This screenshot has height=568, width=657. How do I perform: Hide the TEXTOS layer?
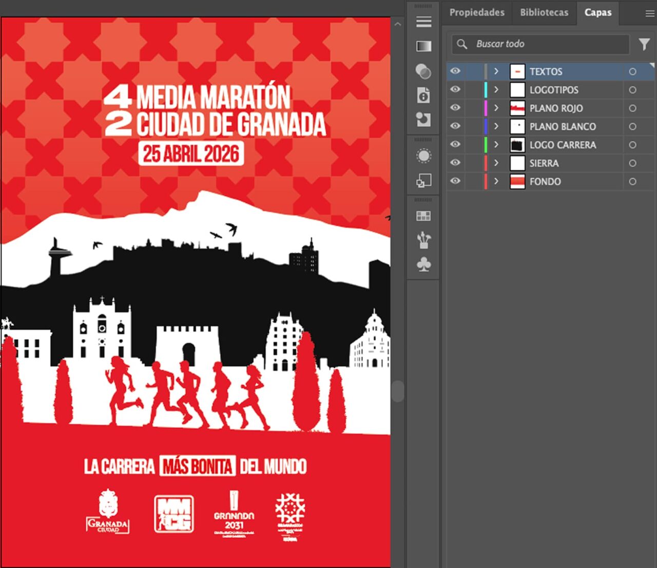coord(455,71)
